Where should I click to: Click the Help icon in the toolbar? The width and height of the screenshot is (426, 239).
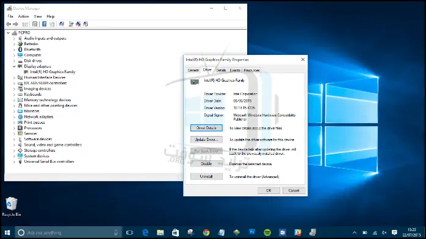coord(45,24)
